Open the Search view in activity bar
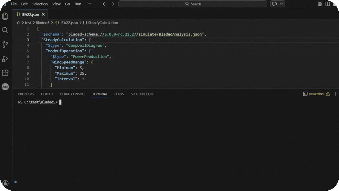This screenshot has width=339, height=191. [x=5, y=30]
